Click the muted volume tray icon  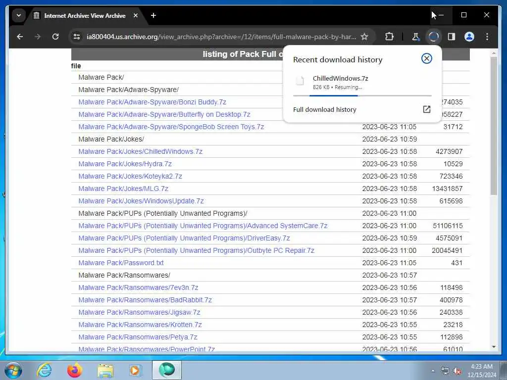457,371
